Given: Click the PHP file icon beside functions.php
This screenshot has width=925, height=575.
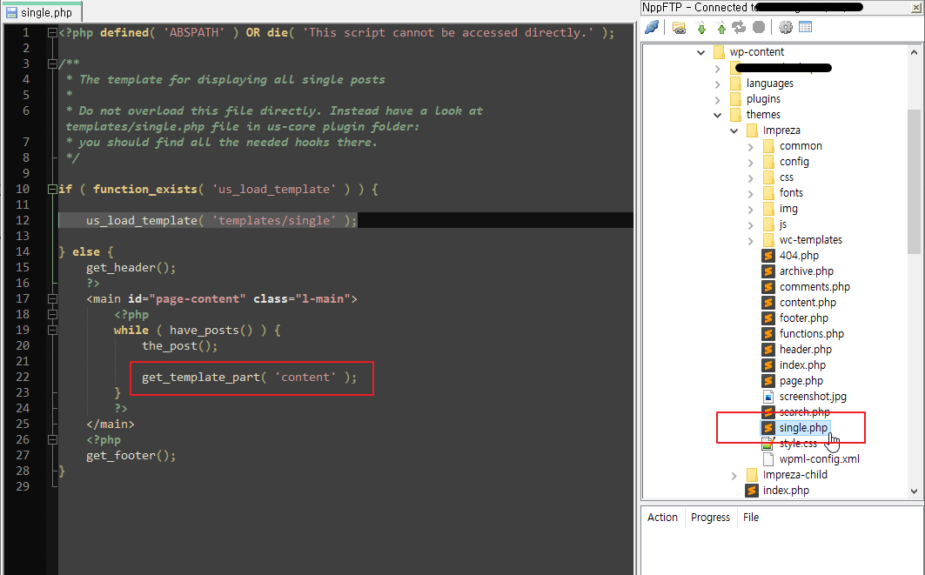Looking at the screenshot, I should click(x=767, y=334).
